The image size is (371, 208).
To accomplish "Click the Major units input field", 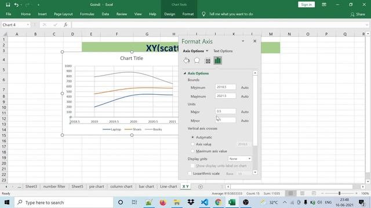I will pyautogui.click(x=225, y=111).
